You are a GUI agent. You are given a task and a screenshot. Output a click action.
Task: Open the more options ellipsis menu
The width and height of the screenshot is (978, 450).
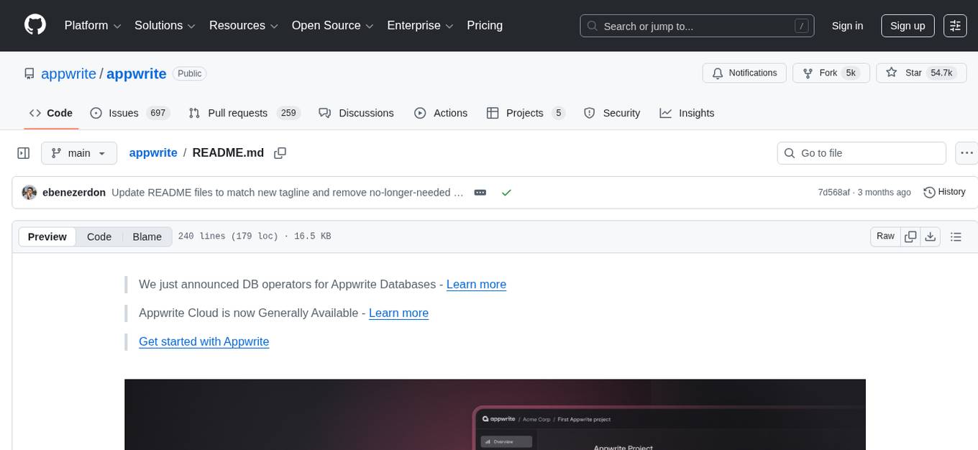pyautogui.click(x=966, y=152)
